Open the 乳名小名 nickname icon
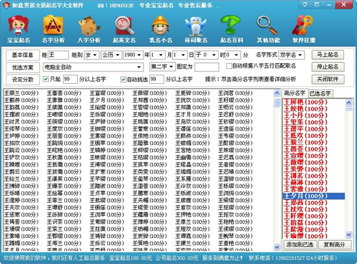The width and height of the screenshot is (357, 264). coord(160,29)
